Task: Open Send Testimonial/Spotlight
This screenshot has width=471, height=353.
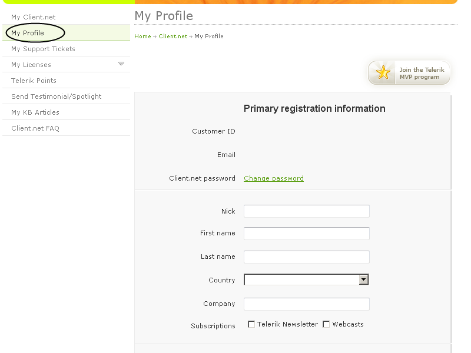Action: tap(56, 96)
